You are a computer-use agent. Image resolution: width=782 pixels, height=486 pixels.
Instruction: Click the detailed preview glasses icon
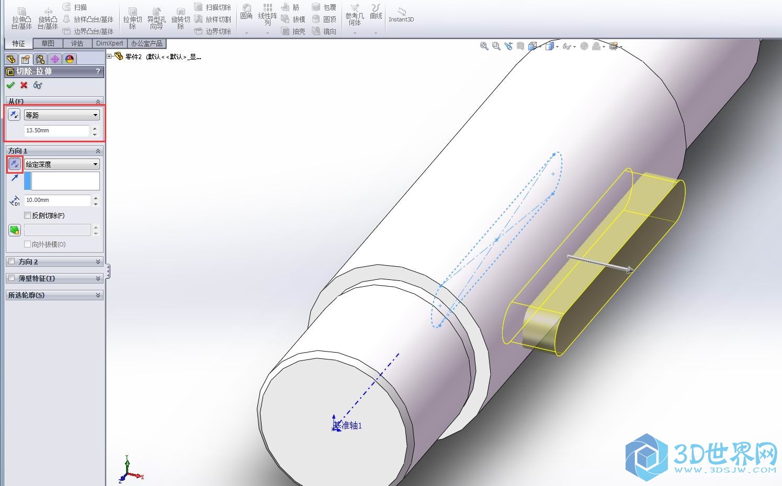point(38,85)
